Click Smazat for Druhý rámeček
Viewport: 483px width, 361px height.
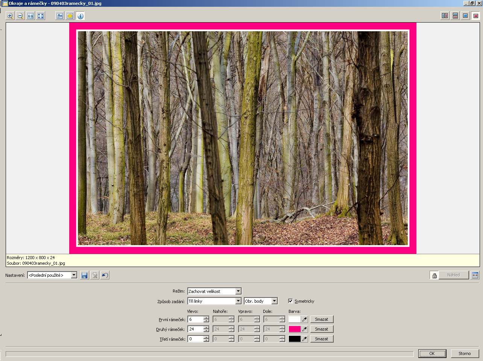click(322, 329)
